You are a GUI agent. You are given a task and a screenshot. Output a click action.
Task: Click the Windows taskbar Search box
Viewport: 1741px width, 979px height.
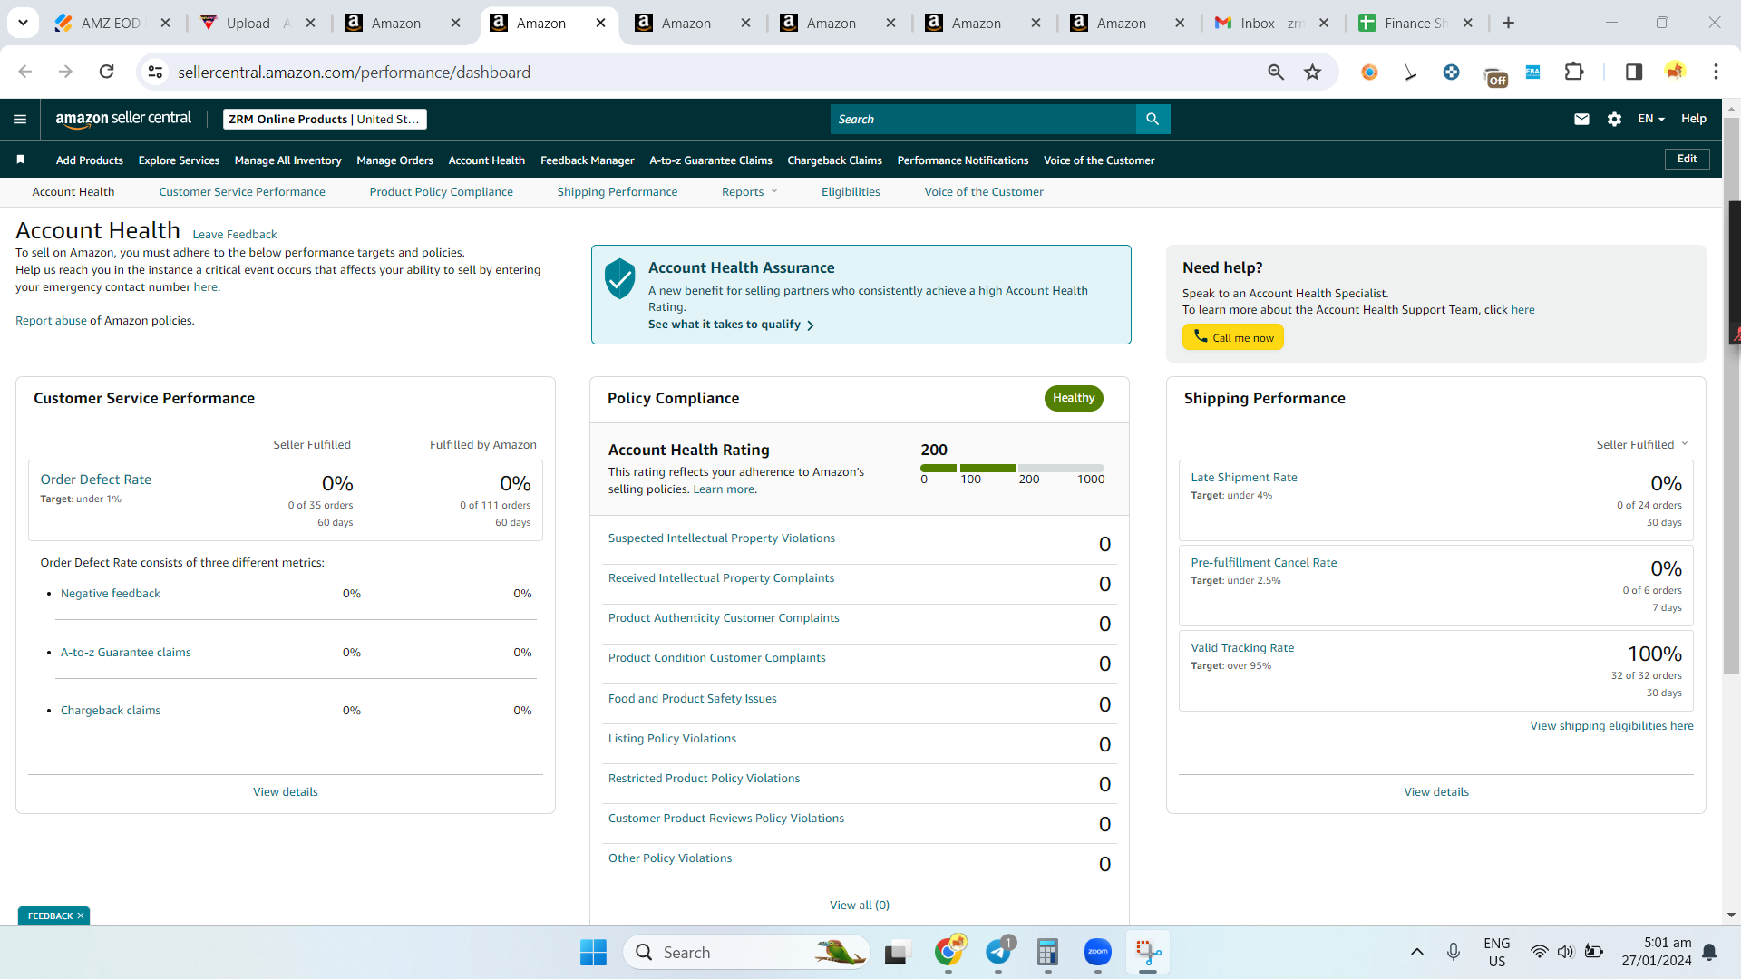click(745, 952)
